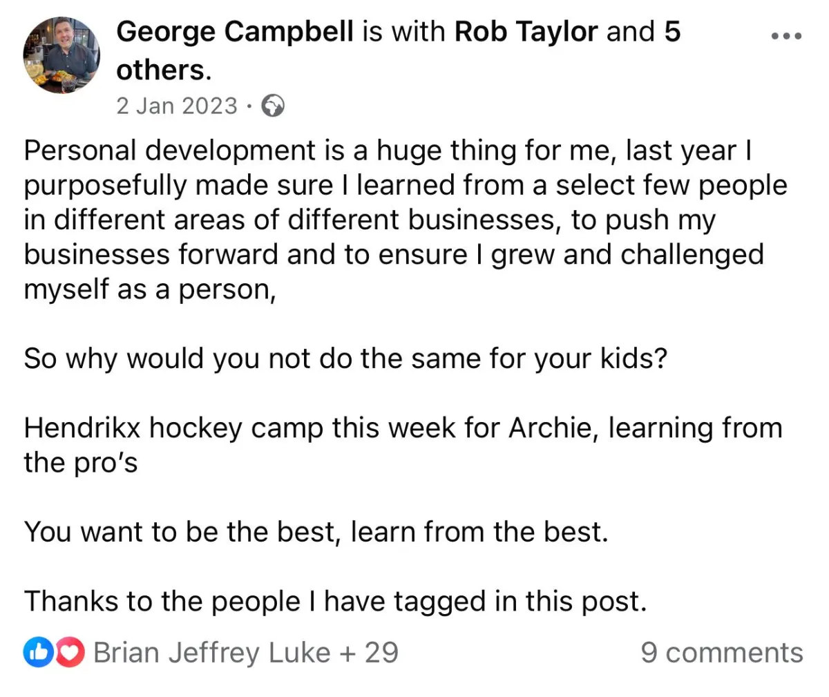Open the three-dot post options menu

(786, 36)
